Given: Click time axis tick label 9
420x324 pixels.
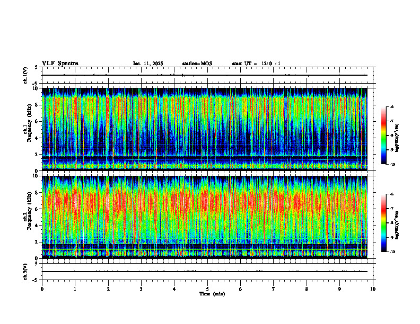Looking at the screenshot, I should point(339,289).
